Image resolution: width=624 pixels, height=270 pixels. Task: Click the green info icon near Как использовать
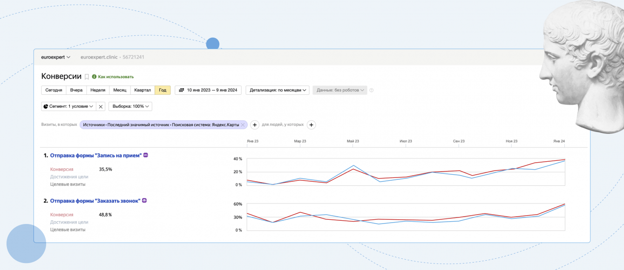(x=94, y=77)
